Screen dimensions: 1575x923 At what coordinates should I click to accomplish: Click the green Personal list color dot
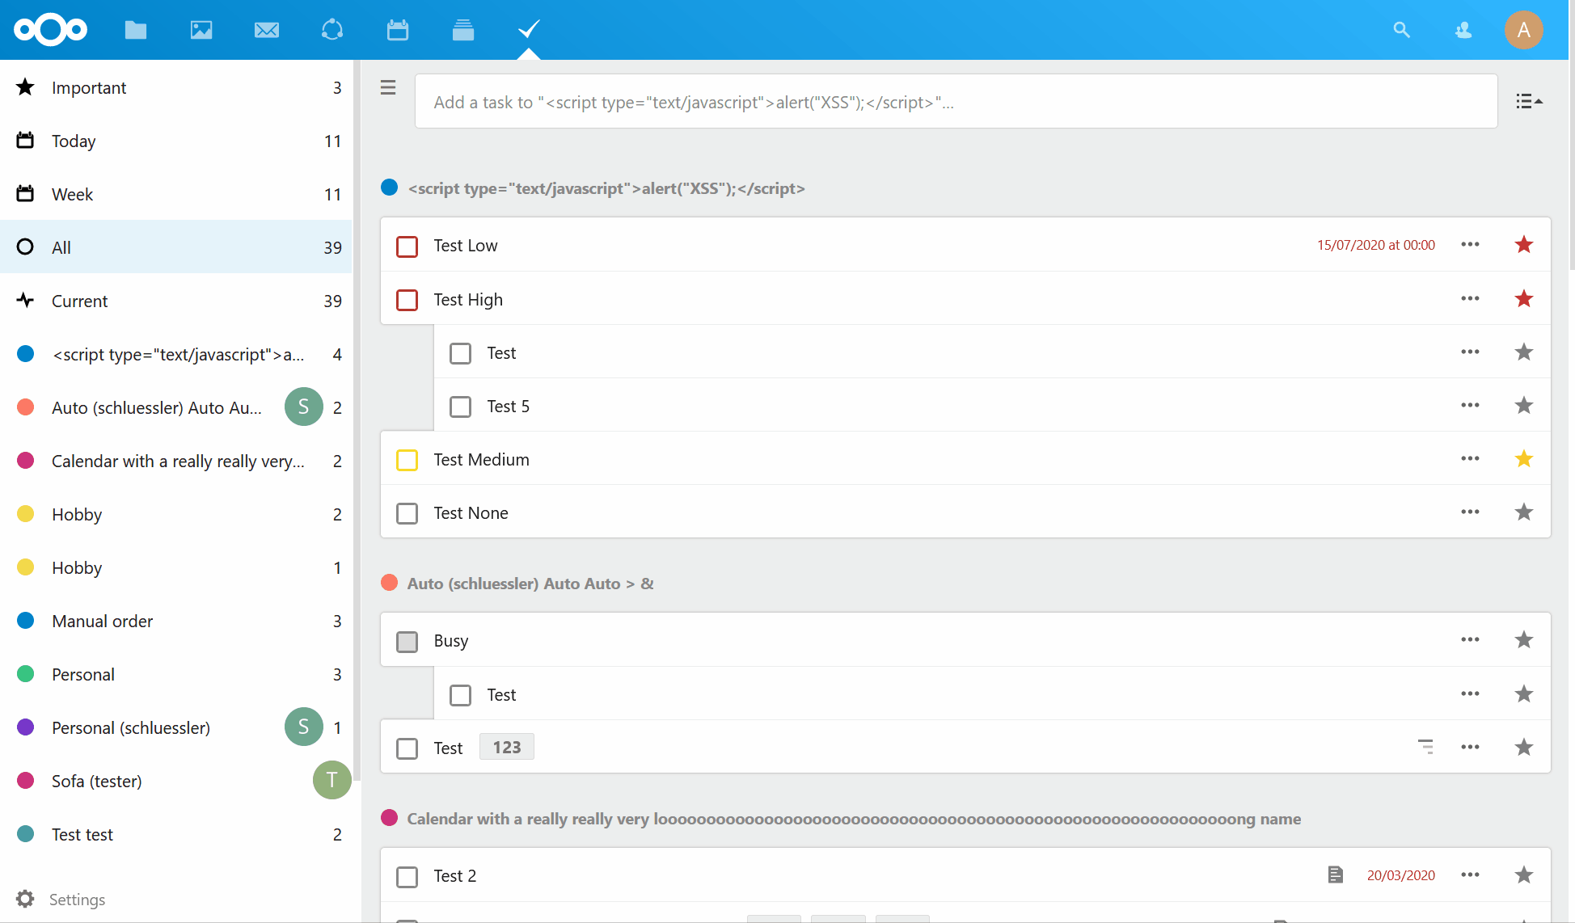point(26,674)
